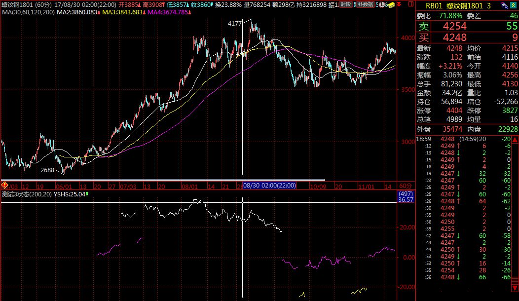Click the red diamond alert icon on the time axis

4,185
